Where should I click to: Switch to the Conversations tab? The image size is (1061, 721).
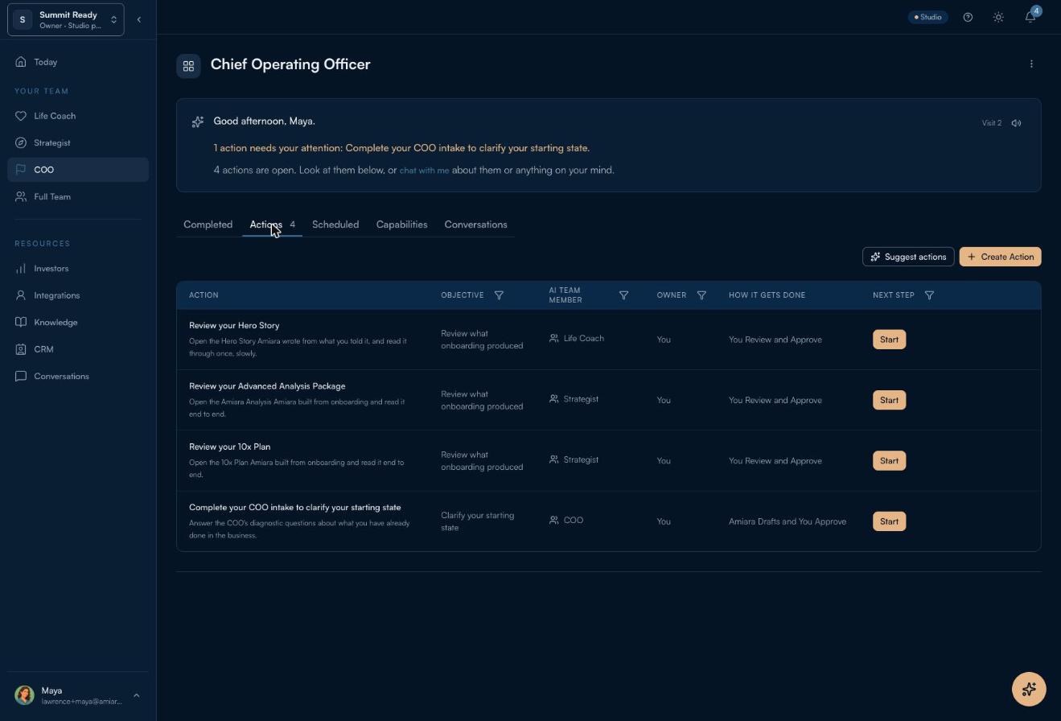[x=475, y=225]
